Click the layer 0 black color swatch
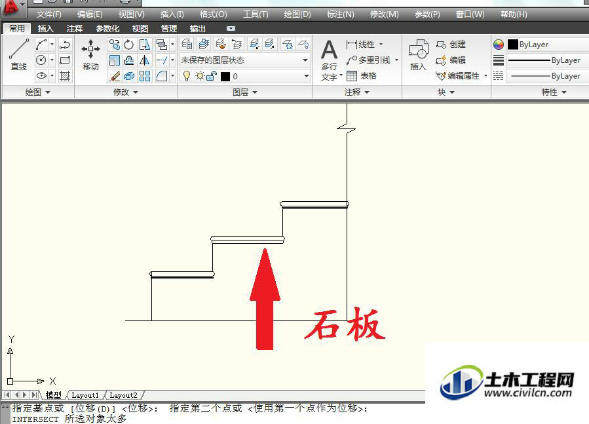The height and width of the screenshot is (424, 589). (x=225, y=77)
